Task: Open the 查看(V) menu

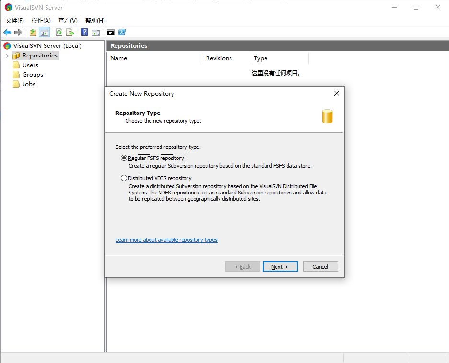Action: [68, 20]
